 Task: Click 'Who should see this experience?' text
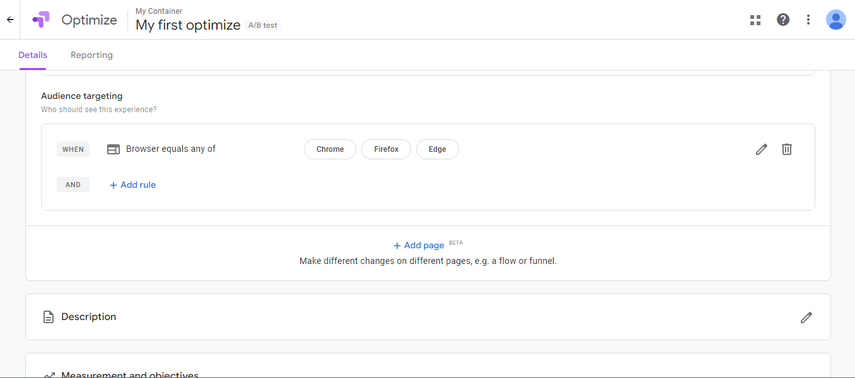tap(99, 110)
